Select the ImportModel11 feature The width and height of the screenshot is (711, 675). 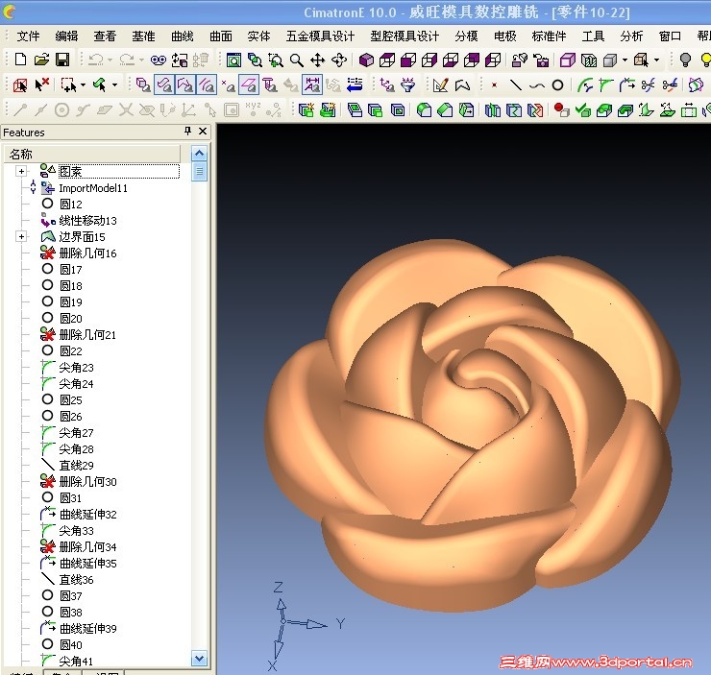tap(93, 188)
